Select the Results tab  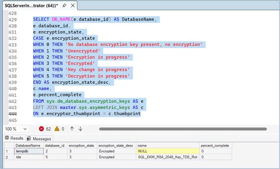14,138
